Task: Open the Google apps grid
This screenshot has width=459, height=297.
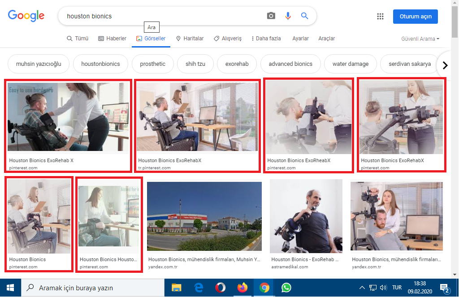Action: tap(380, 17)
